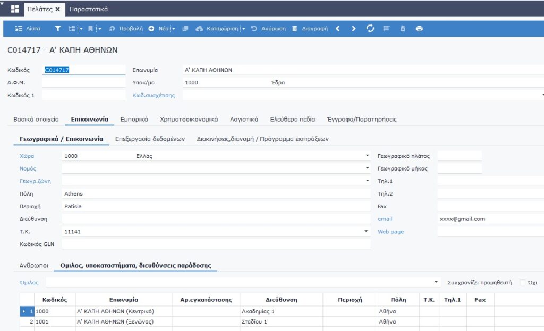Screen dimensions: 544x331
Task: Open the Έγγραφα/Παρατηρήσεις tab
Action: 362,120
